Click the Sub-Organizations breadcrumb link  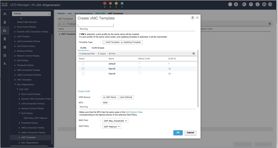click(x=84, y=13)
